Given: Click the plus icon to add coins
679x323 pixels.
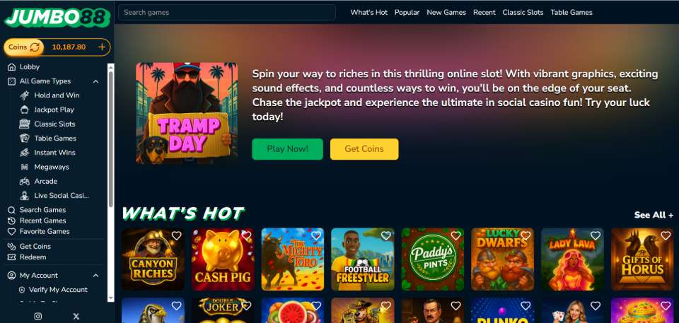Looking at the screenshot, I should (x=102, y=47).
